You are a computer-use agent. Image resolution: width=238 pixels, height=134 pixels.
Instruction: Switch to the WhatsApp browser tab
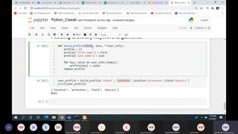click(x=24, y=3)
